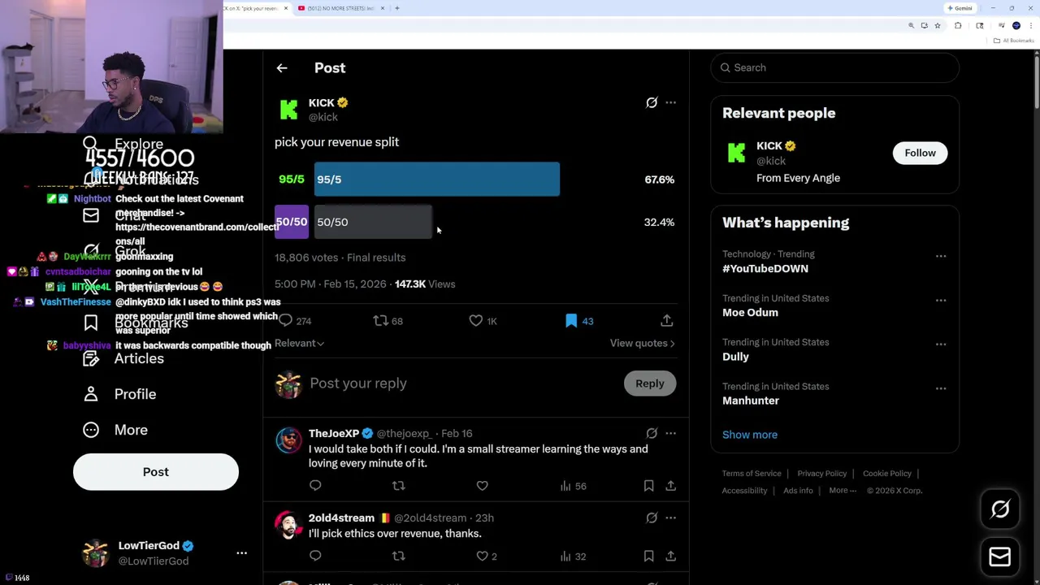Open more options on 2old4stream's reply
This screenshot has width=1040, height=585.
[x=670, y=518]
